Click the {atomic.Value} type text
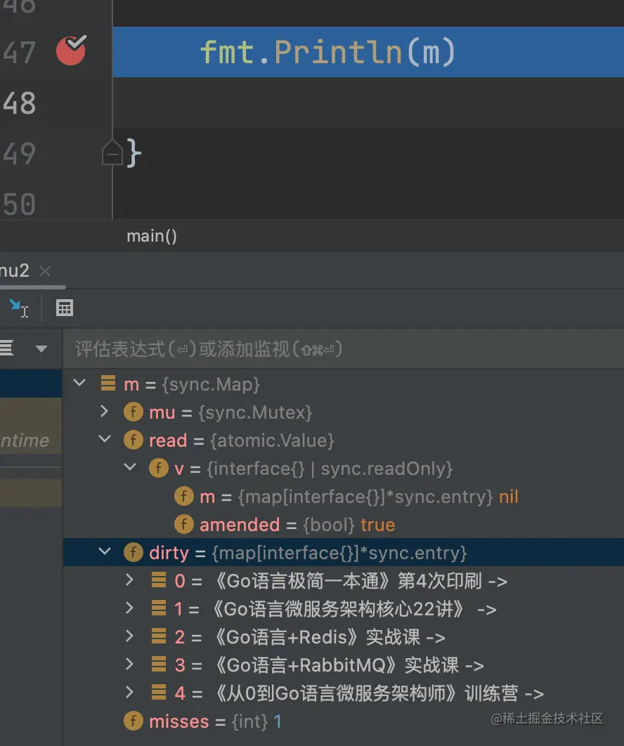Viewport: 624px width, 746px height. click(x=272, y=440)
